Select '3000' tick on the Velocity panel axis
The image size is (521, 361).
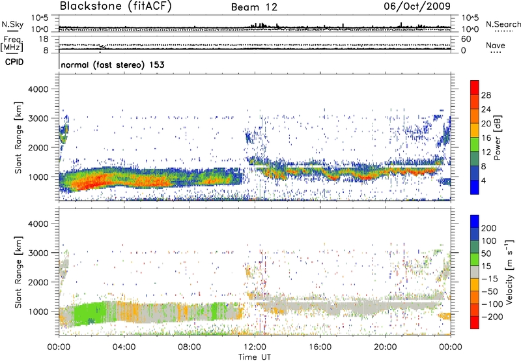[38, 253]
